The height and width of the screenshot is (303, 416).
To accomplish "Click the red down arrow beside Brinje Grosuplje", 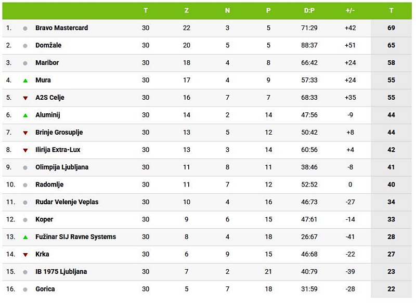I will [25, 133].
